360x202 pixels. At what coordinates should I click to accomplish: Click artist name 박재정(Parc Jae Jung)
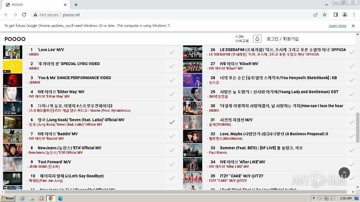(x=46, y=181)
